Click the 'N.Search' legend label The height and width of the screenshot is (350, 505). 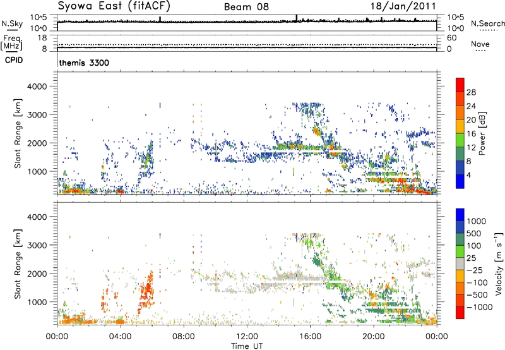point(487,23)
